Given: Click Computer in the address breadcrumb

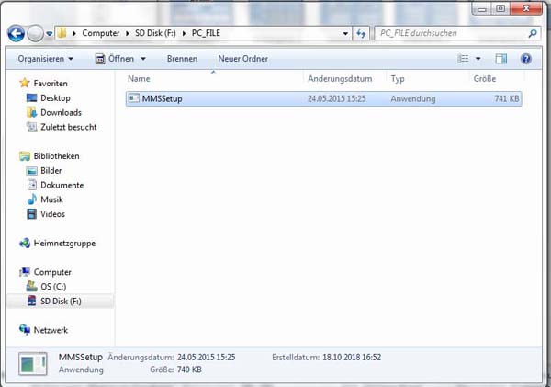Looking at the screenshot, I should tap(101, 33).
